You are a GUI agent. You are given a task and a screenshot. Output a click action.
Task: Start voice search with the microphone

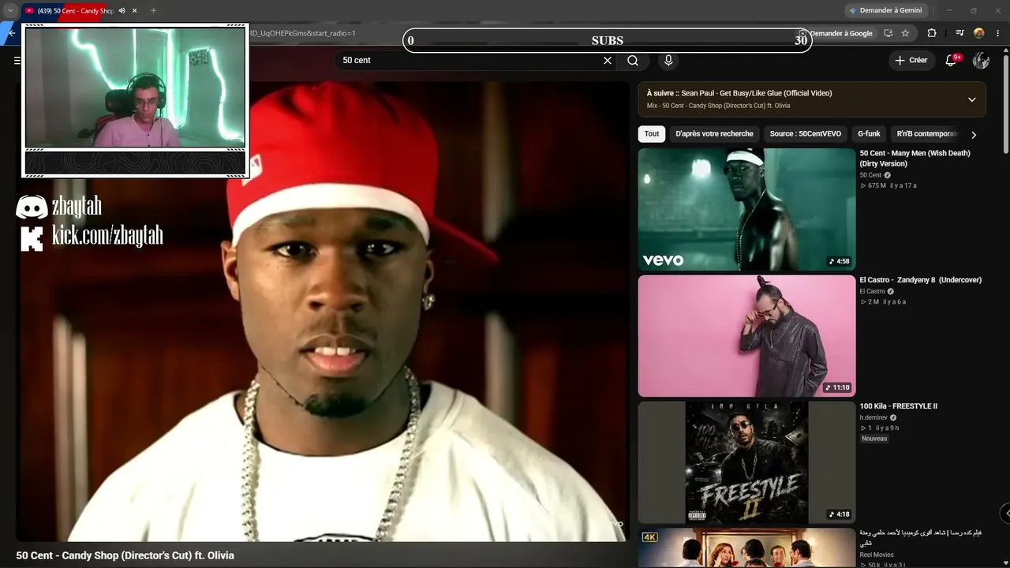click(668, 61)
